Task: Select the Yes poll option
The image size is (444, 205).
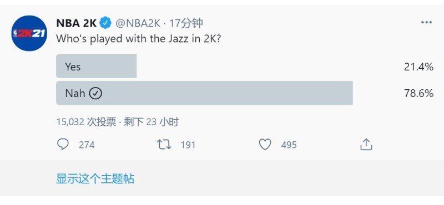Action: click(x=96, y=66)
